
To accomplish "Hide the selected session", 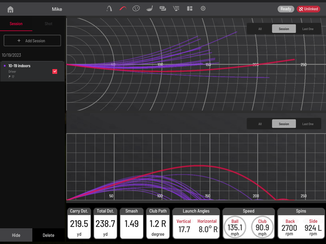I will click(16, 235).
